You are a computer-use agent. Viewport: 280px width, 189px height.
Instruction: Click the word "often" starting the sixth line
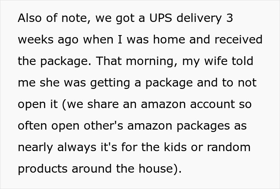[33, 126]
